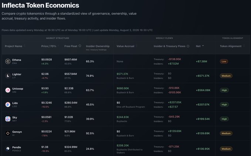The height and width of the screenshot is (156, 251).
Task: Select the +$207.07K net flow value
Action: click(203, 105)
